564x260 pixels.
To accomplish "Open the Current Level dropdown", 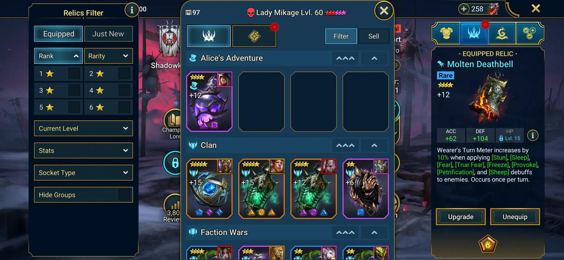I will point(83,128).
